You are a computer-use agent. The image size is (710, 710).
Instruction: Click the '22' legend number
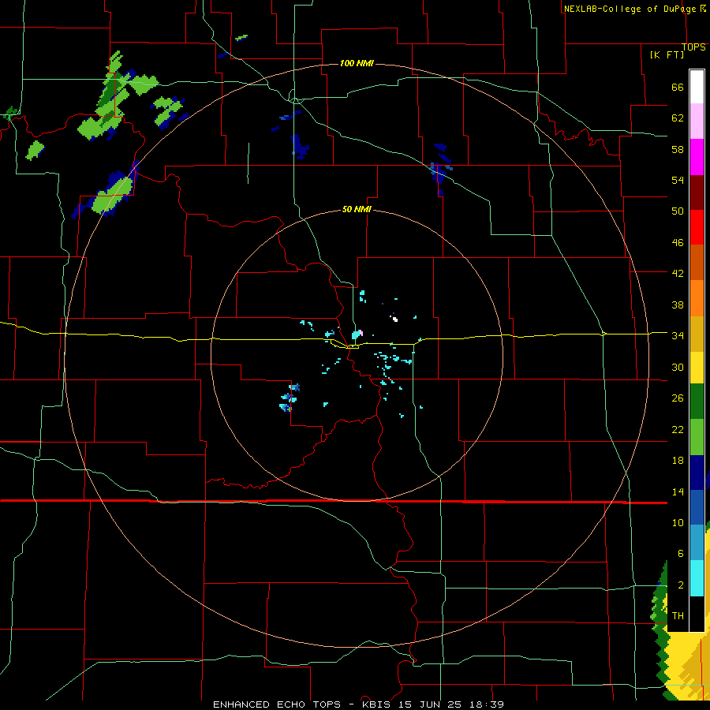(x=678, y=429)
